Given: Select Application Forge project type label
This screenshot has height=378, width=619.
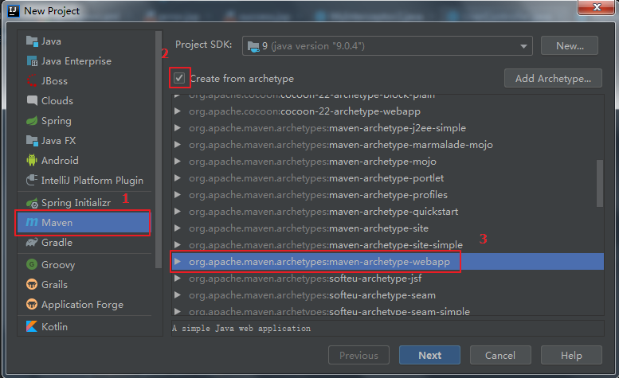Looking at the screenshot, I should point(82,304).
